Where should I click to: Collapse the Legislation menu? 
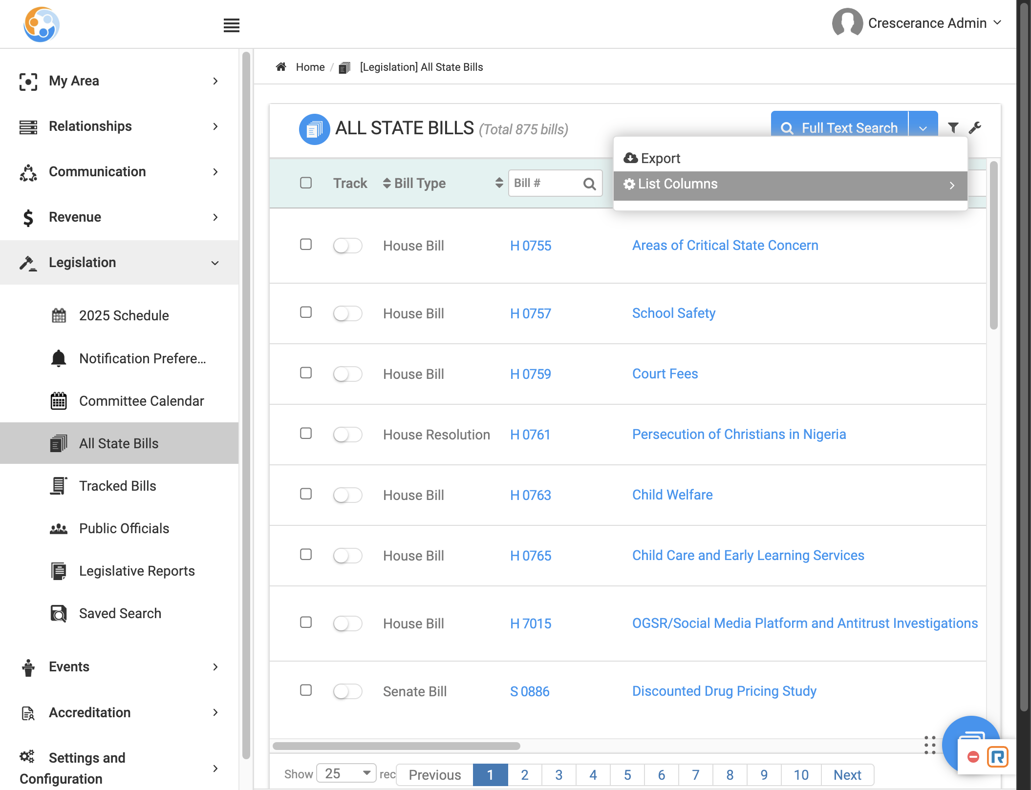(x=119, y=262)
